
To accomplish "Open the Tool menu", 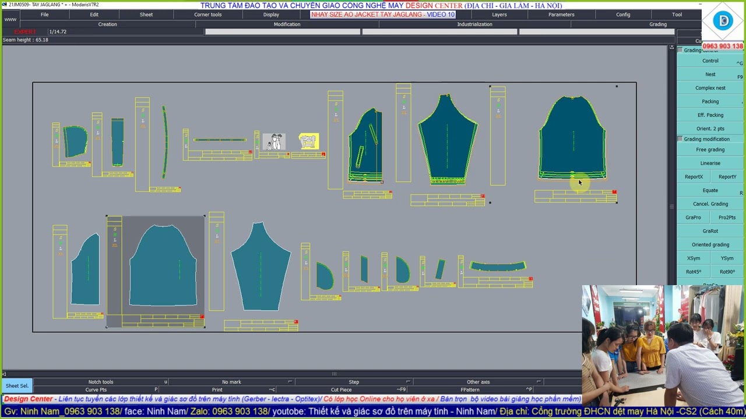I will coord(677,15).
